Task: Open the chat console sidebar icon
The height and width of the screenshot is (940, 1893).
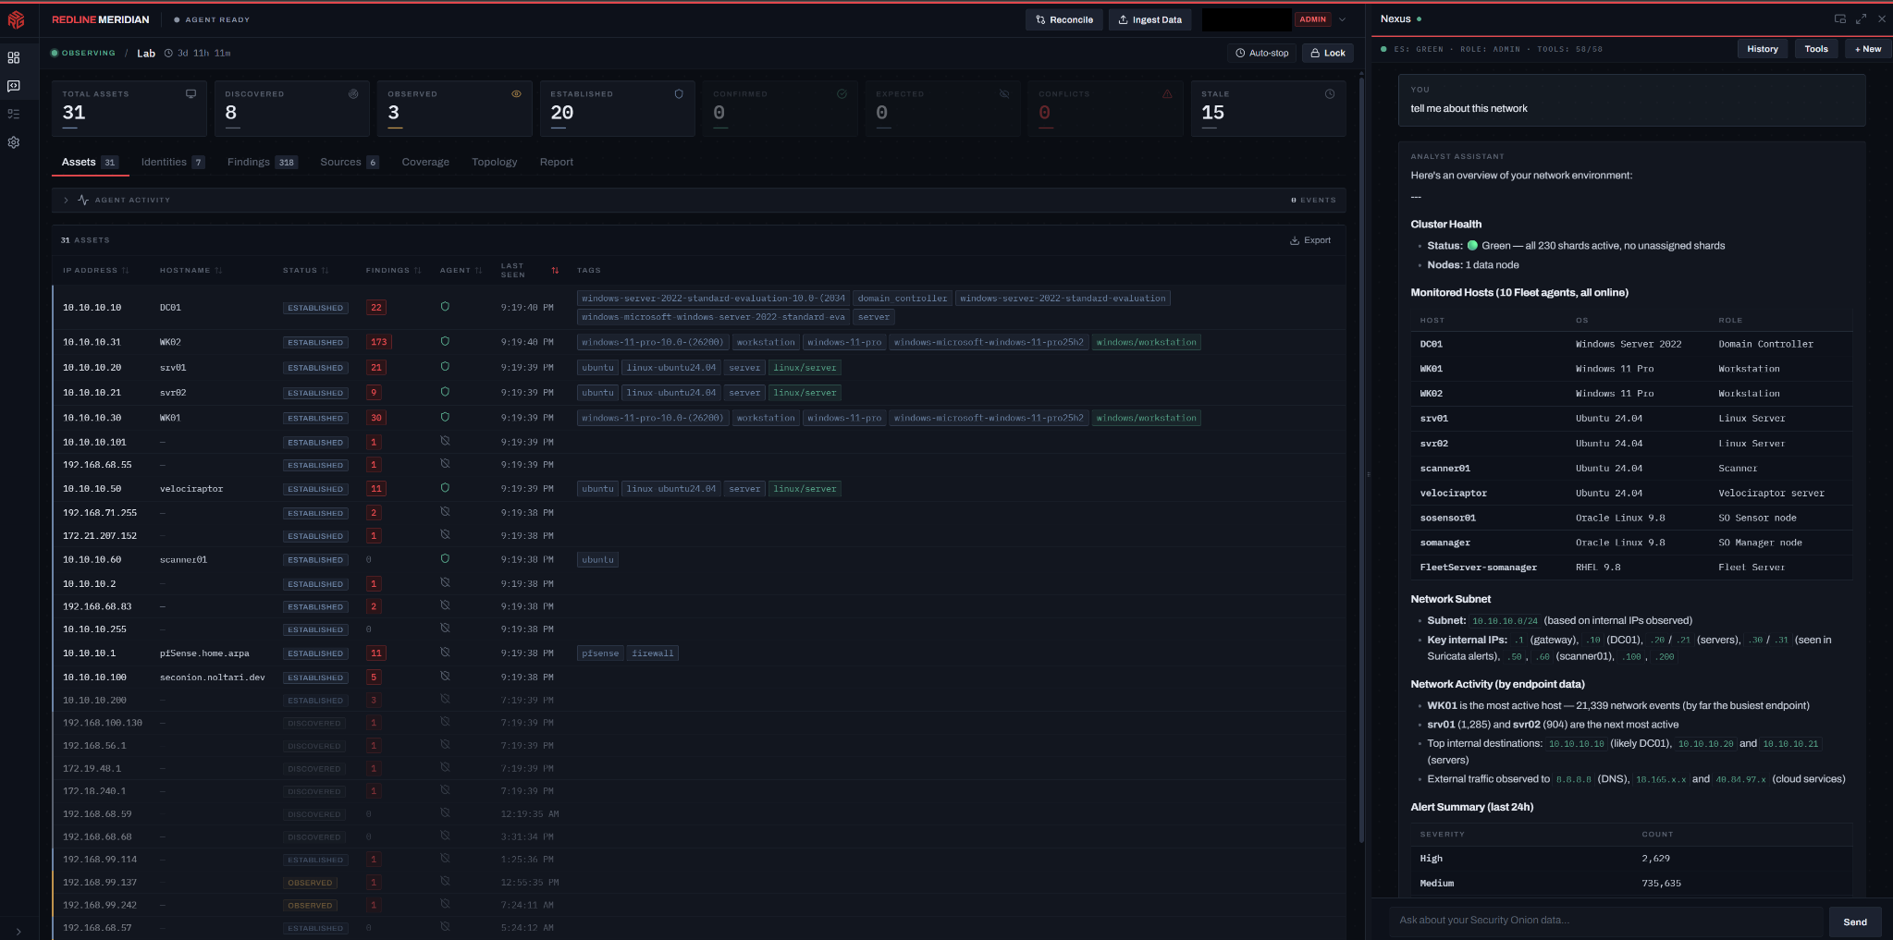Action: (x=14, y=86)
